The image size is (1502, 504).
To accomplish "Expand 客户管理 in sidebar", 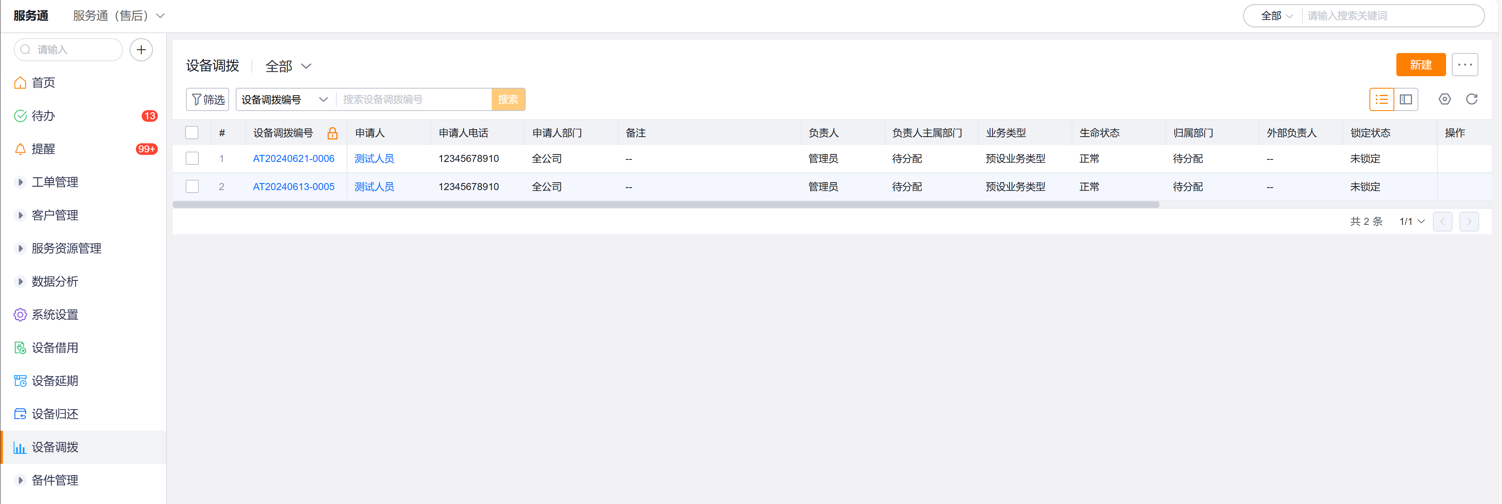I will 20,216.
